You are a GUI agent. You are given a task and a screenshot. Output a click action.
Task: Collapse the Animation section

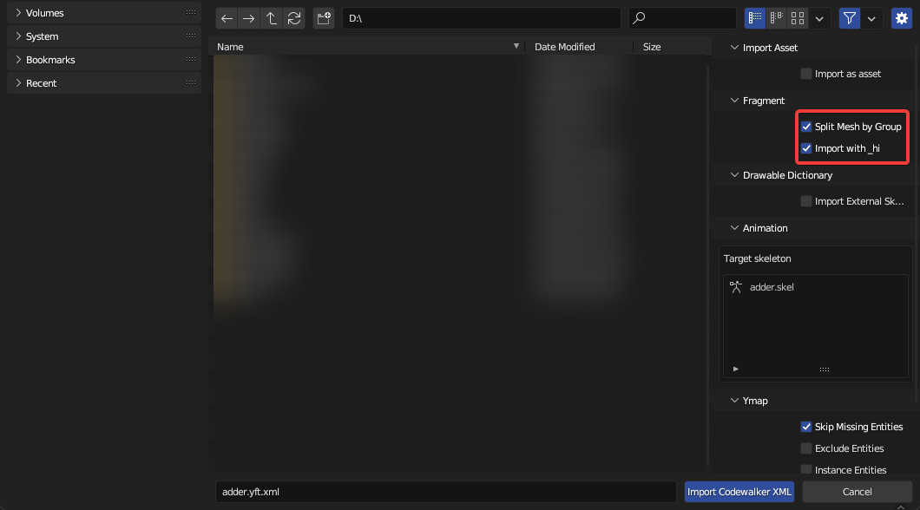734,228
